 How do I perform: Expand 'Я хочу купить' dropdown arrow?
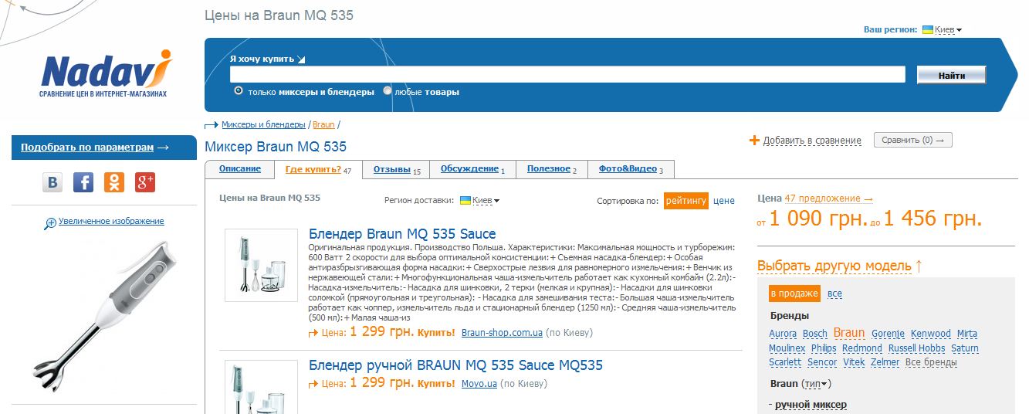tap(301, 59)
